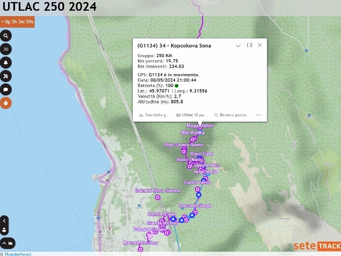Select Mile Monika runner marker
This screenshot has width=341, height=256.
[193, 139]
